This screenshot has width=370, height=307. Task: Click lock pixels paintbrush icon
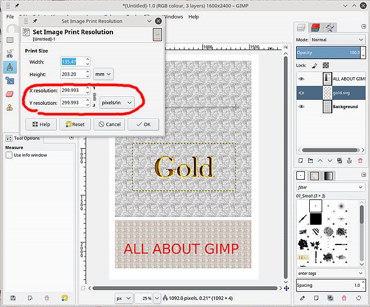(x=314, y=65)
